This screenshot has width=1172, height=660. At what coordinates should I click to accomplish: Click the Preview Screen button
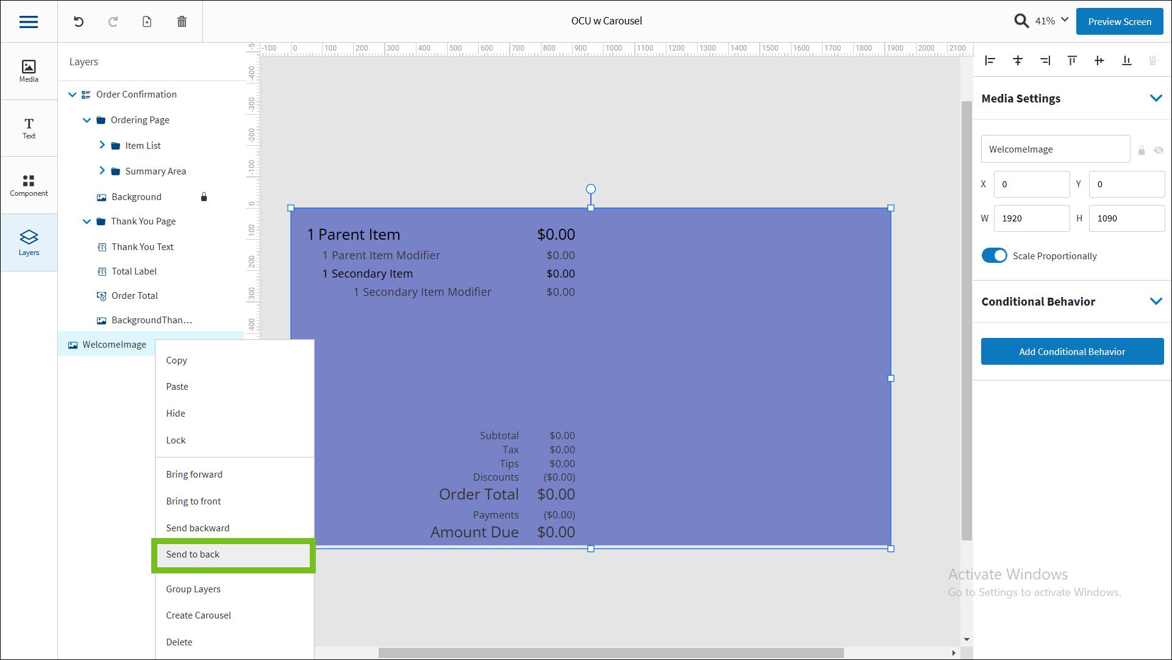tap(1119, 22)
